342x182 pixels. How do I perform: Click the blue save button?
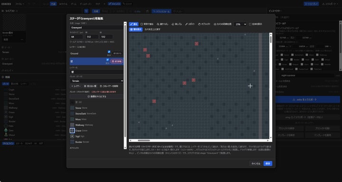coord(267,164)
